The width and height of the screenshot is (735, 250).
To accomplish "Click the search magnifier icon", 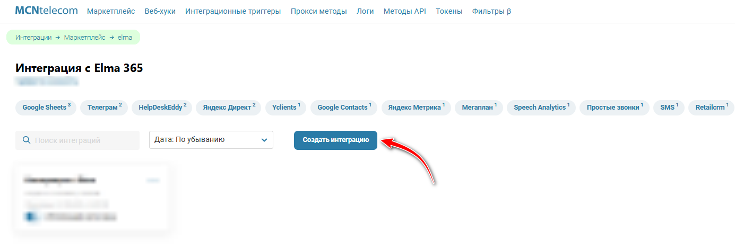I will tap(27, 140).
